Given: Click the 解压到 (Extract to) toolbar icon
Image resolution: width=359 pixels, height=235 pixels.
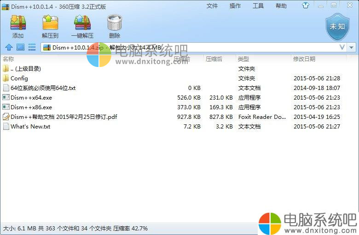Looking at the screenshot, I should coord(50,22).
